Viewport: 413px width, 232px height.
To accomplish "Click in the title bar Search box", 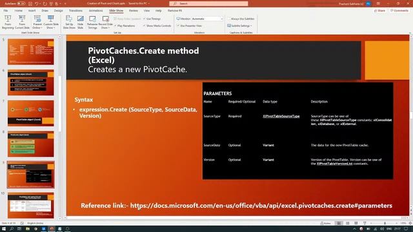I will click(x=208, y=4).
